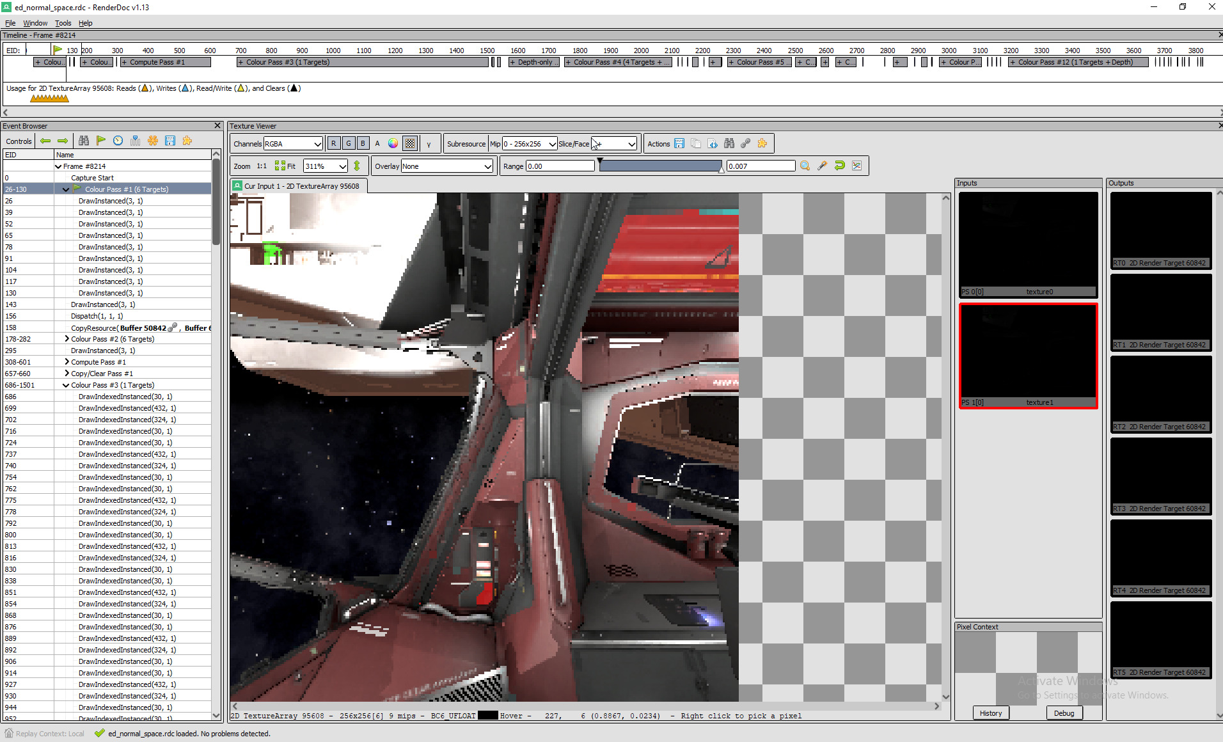This screenshot has width=1223, height=742.
Task: Open the Mip 0 - 256x256 dropdown
Action: pos(530,144)
